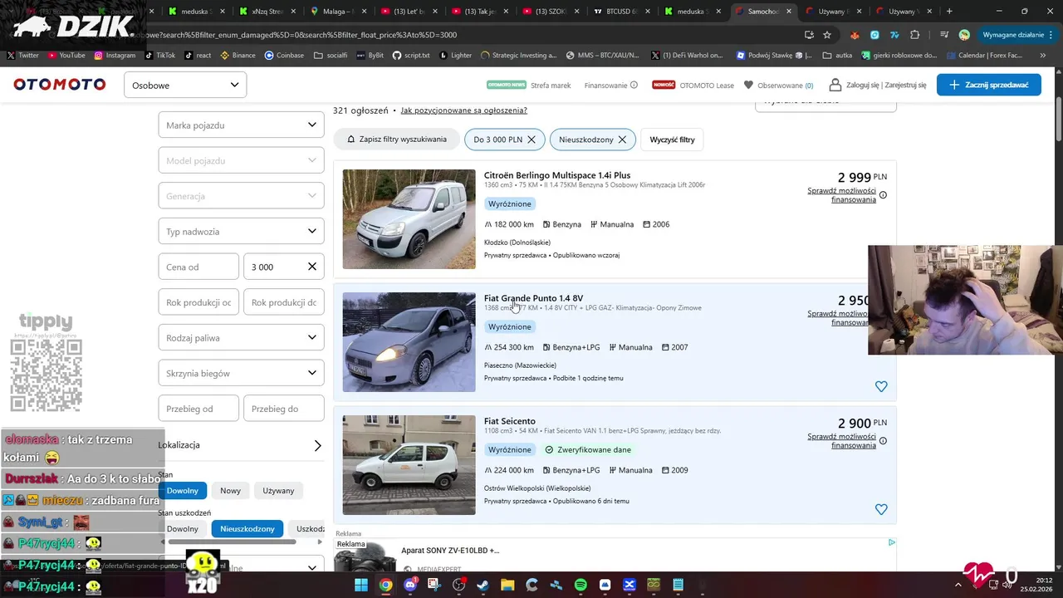Viewport: 1063px width, 598px height.
Task: Open the Marka pojazdu dropdown
Action: 241,125
